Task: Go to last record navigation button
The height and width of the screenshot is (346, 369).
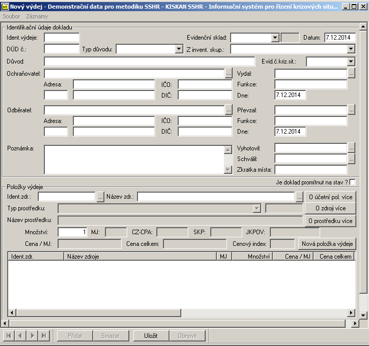Action: pos(44,336)
